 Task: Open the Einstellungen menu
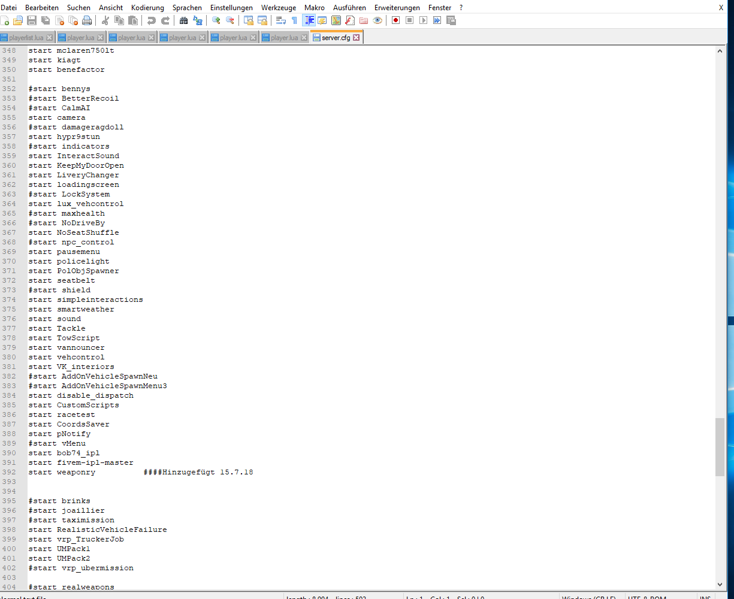pyautogui.click(x=232, y=8)
